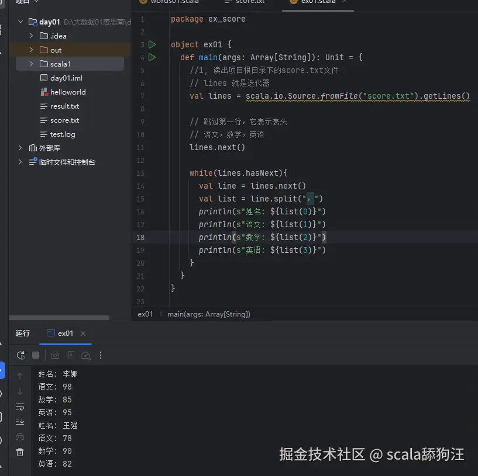
Task: Click the profiler gauge icon in the run toolbar
Action: (85, 355)
